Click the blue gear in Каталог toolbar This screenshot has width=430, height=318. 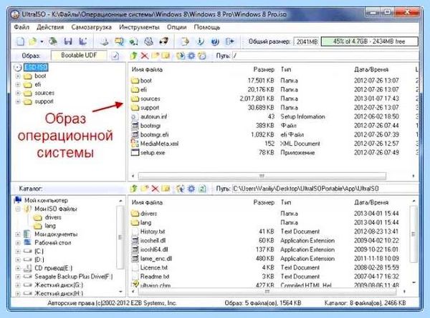point(191,189)
